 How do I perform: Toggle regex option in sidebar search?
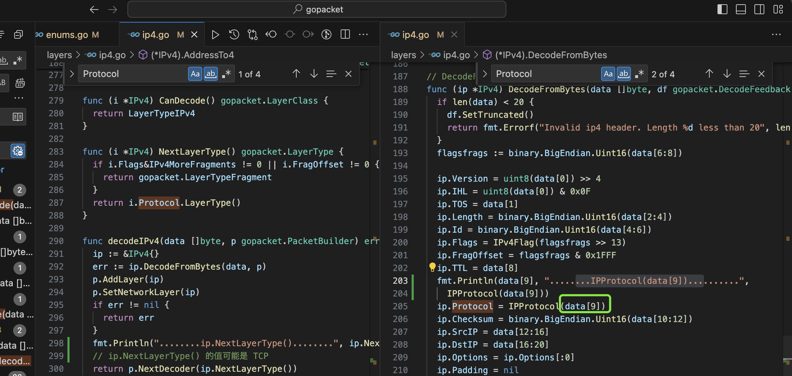[x=18, y=60]
